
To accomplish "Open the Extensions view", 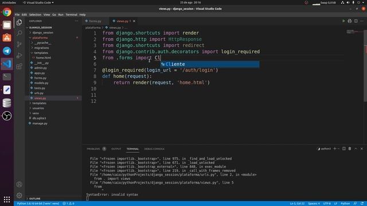I will (x=19, y=66).
